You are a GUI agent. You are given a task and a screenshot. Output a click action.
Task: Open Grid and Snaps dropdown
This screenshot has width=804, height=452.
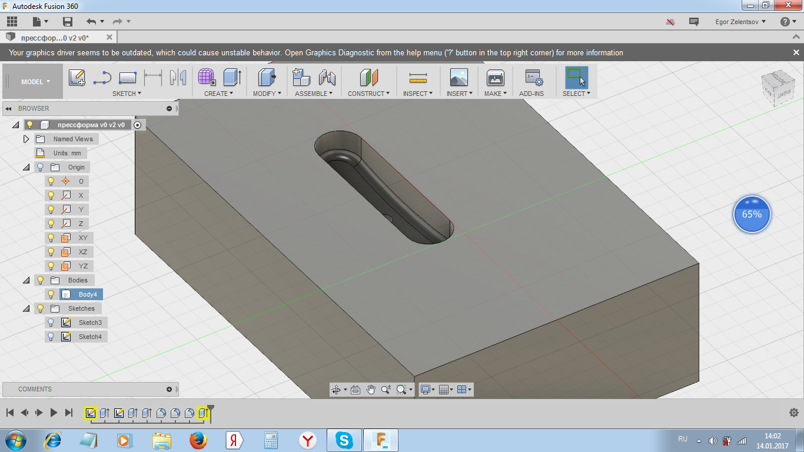coord(446,390)
